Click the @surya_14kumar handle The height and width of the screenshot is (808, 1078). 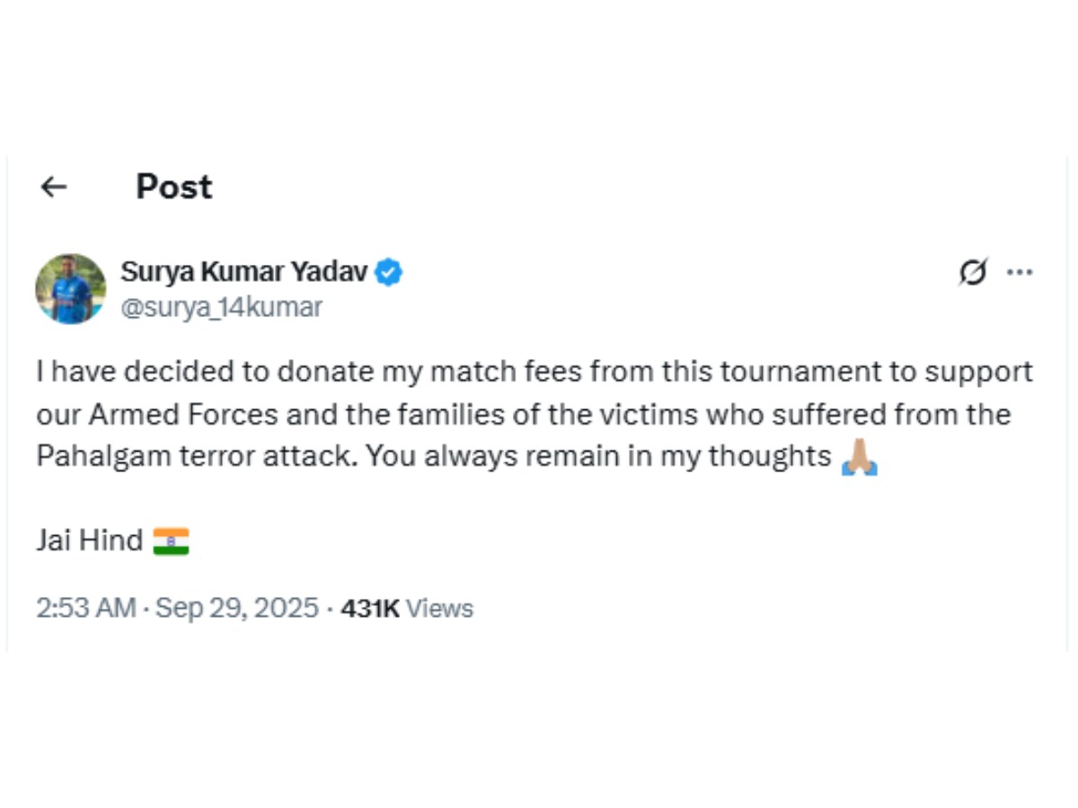coord(221,307)
